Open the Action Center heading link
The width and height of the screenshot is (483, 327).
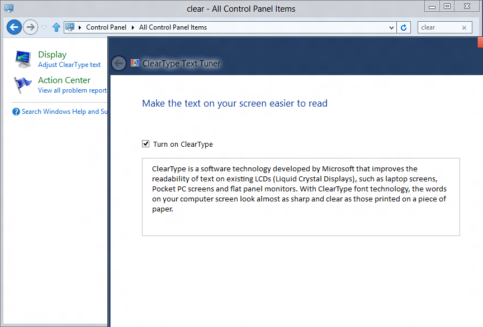(x=64, y=80)
